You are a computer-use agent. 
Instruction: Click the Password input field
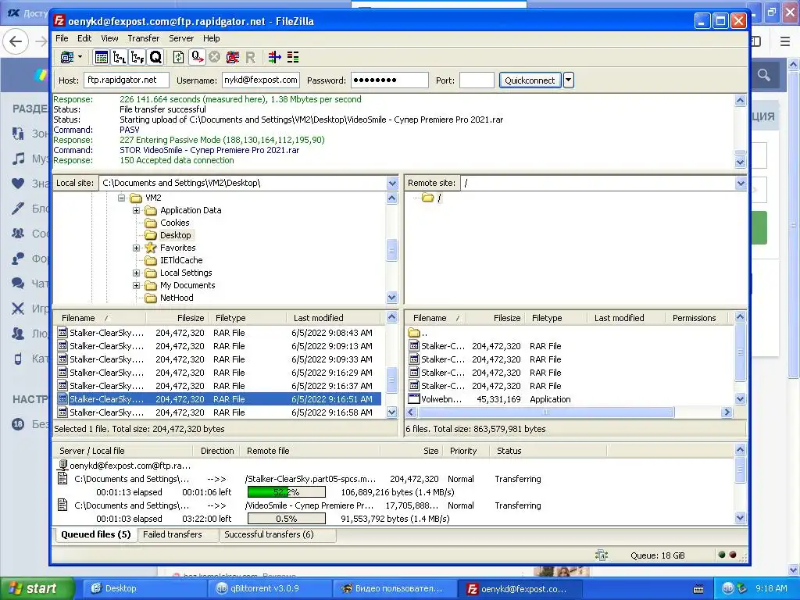click(x=389, y=80)
